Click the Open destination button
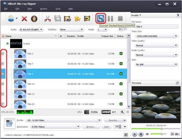182x139 pixels. (106, 127)
